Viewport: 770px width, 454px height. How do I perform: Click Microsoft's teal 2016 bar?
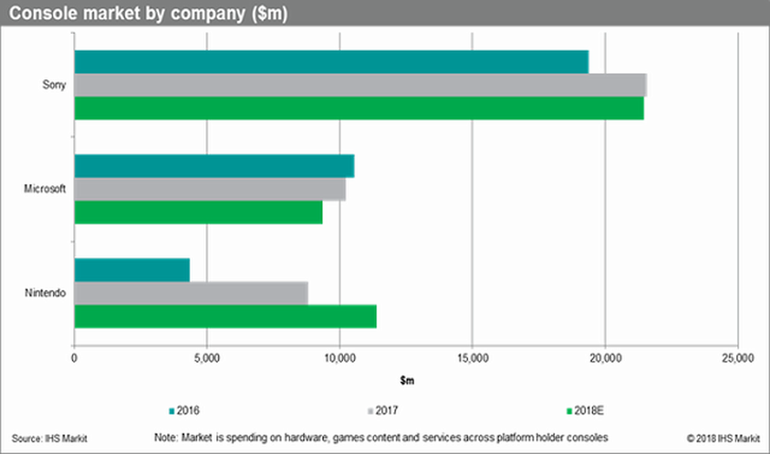(x=214, y=166)
